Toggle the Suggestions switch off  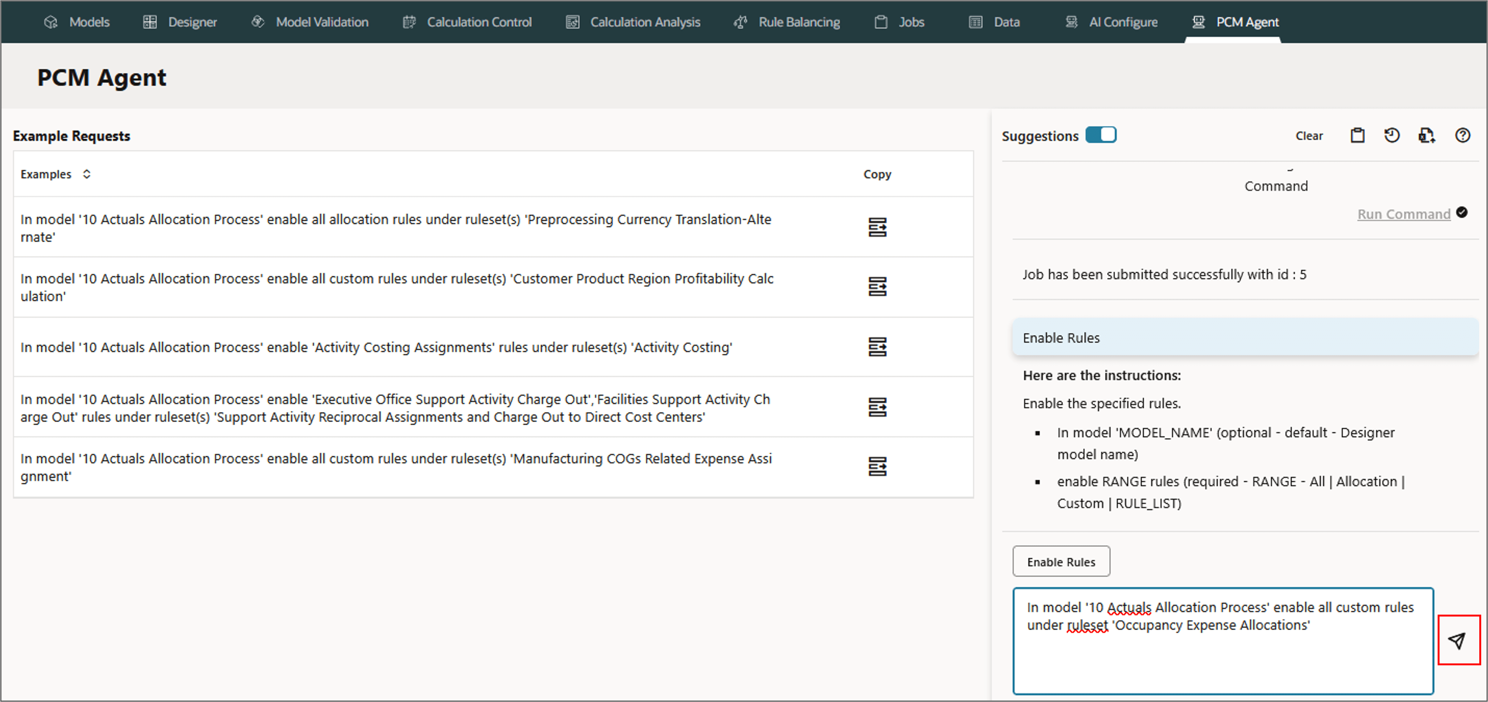[1100, 135]
